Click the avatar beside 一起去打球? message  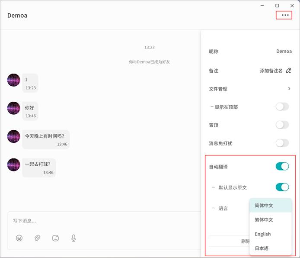coord(14,165)
